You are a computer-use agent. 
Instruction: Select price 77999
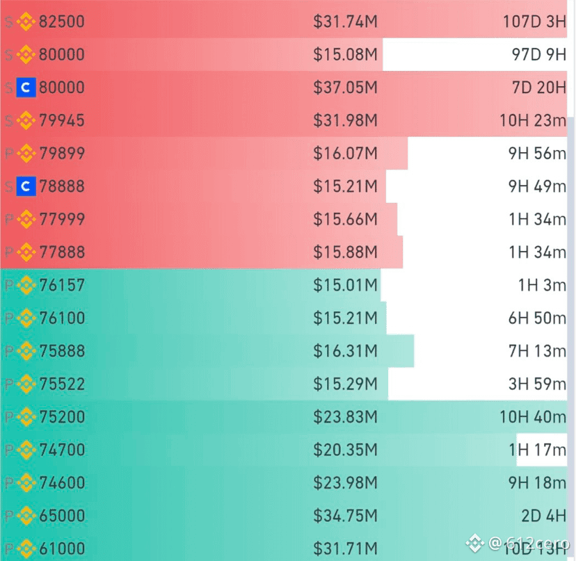(x=62, y=220)
